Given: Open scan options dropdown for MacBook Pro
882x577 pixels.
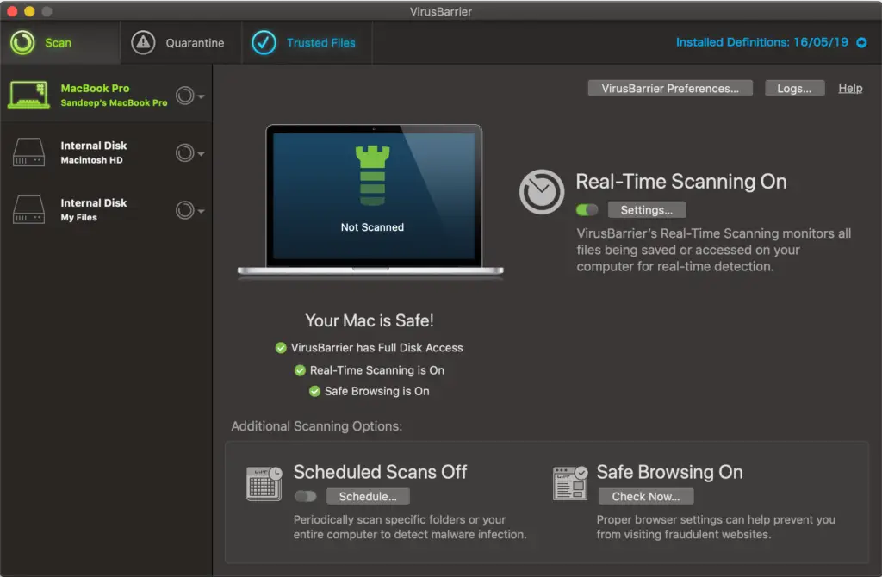Looking at the screenshot, I should pos(201,96).
